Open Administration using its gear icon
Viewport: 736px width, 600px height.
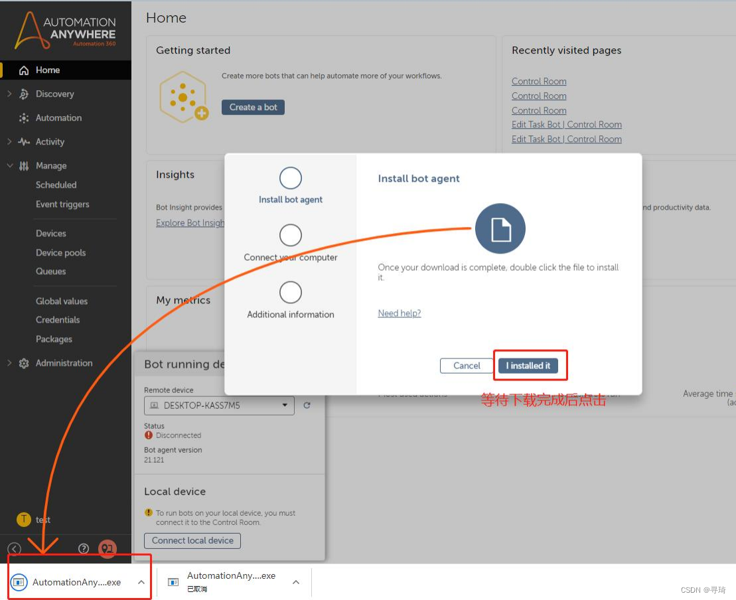(23, 363)
